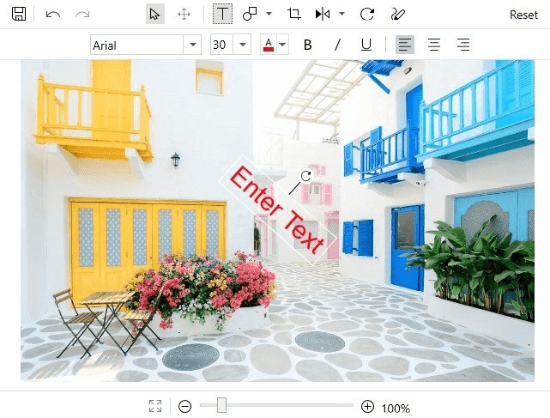550x418 pixels.
Task: Select the Text tool
Action: coord(222,15)
